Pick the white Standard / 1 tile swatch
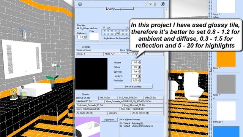The image size is (243, 137). coord(226,111)
